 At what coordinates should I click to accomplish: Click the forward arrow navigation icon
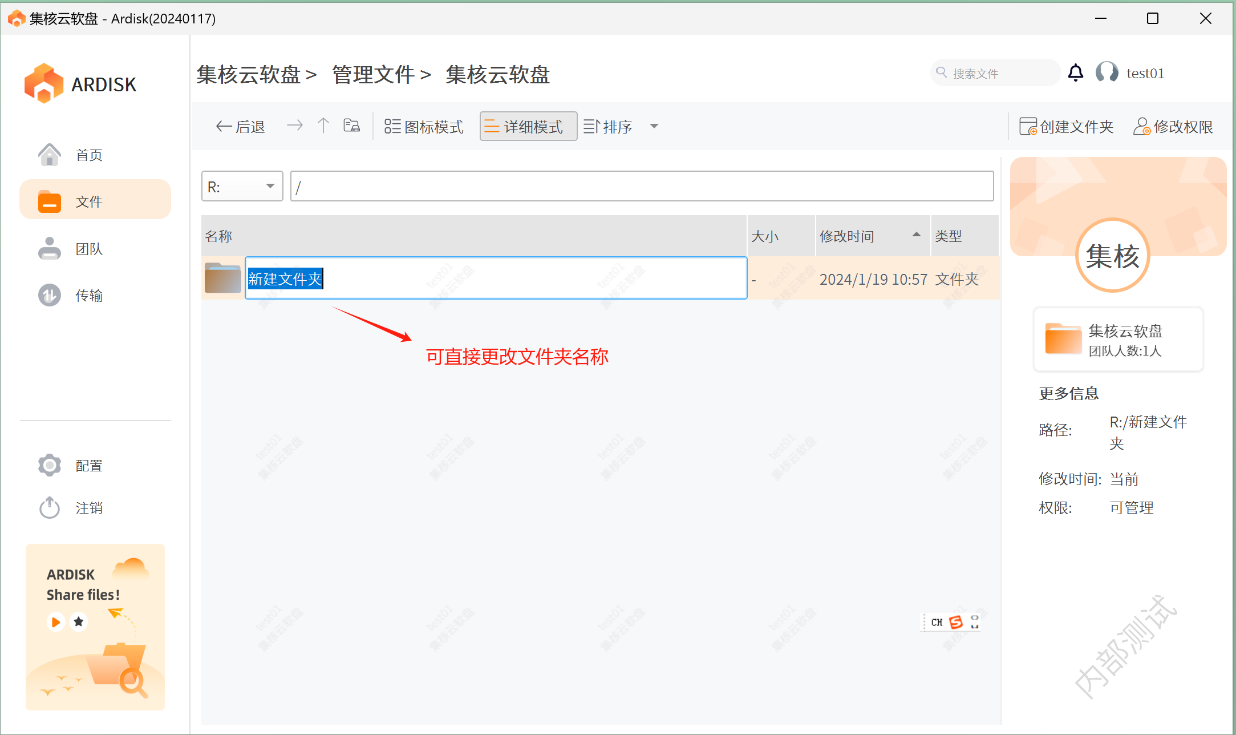295,126
